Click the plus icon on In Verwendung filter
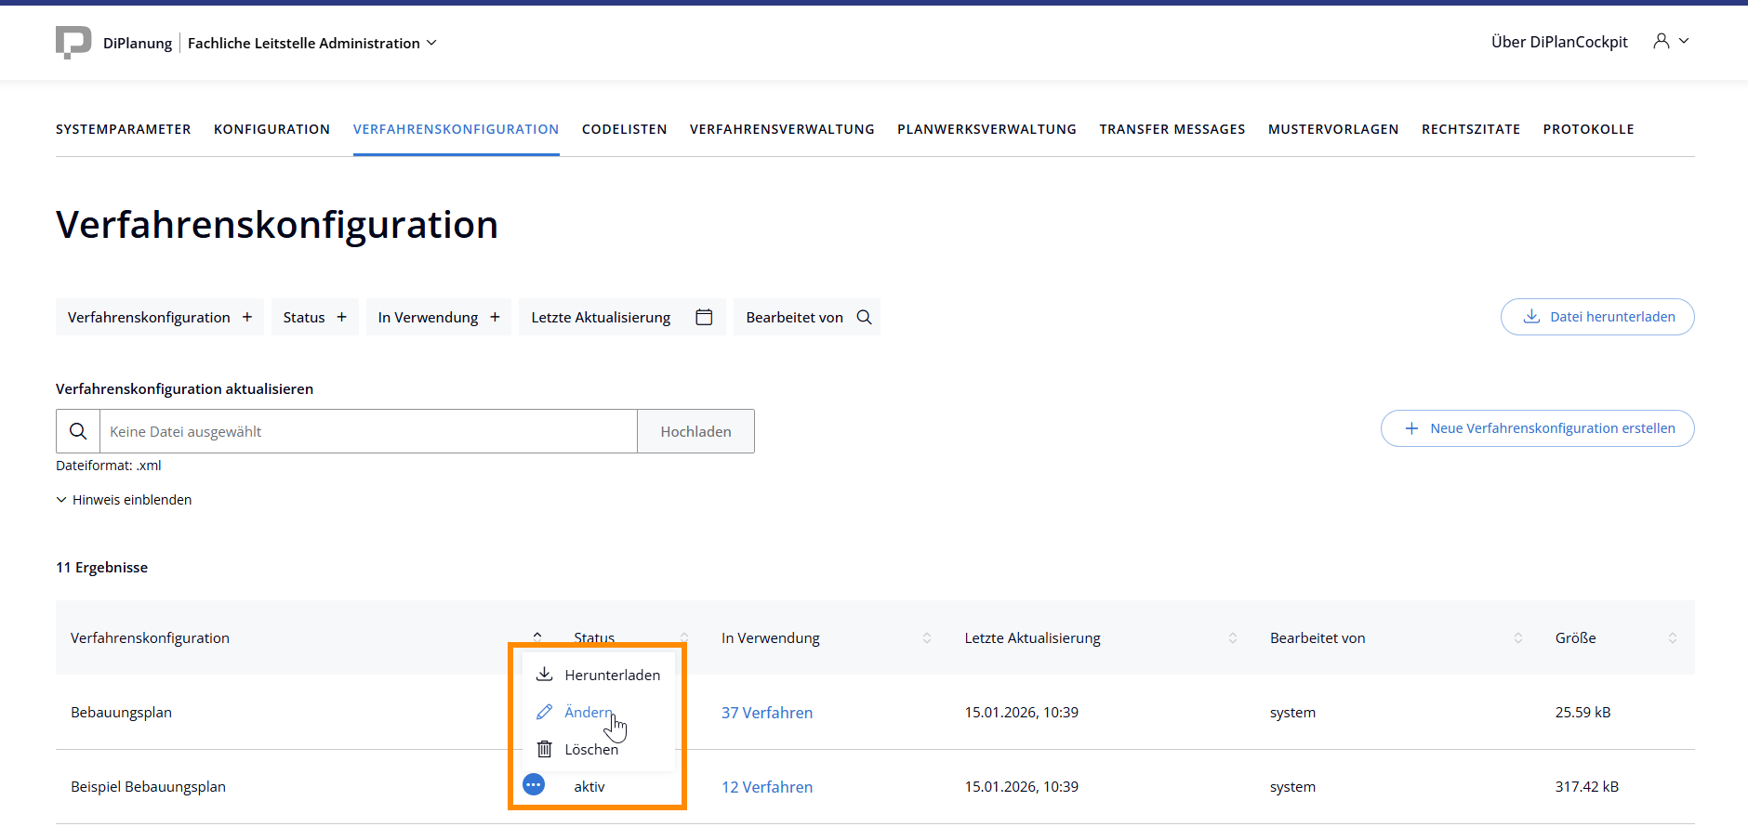Screen dimensions: 1748x827 (x=495, y=317)
